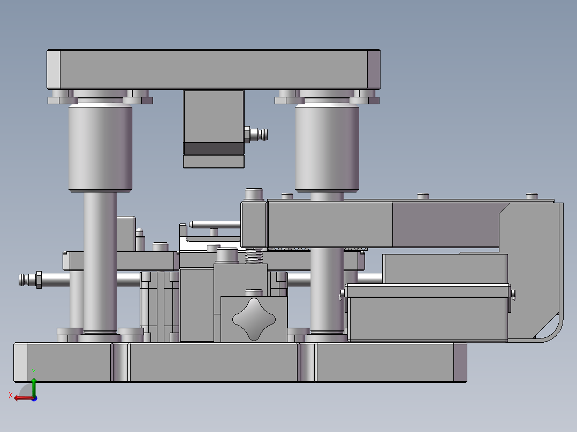Select the left flange under the top plate
The width and height of the screenshot is (577, 432).
101,97
